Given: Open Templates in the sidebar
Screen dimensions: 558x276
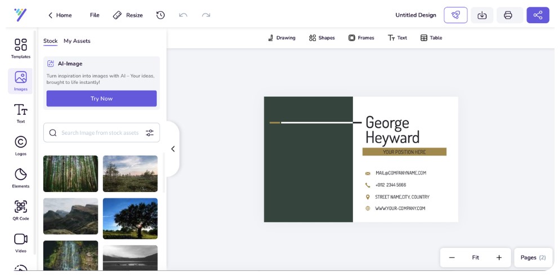Looking at the screenshot, I should (x=21, y=48).
